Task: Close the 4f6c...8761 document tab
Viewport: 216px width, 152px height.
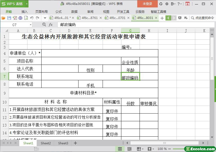Action: tap(101, 18)
